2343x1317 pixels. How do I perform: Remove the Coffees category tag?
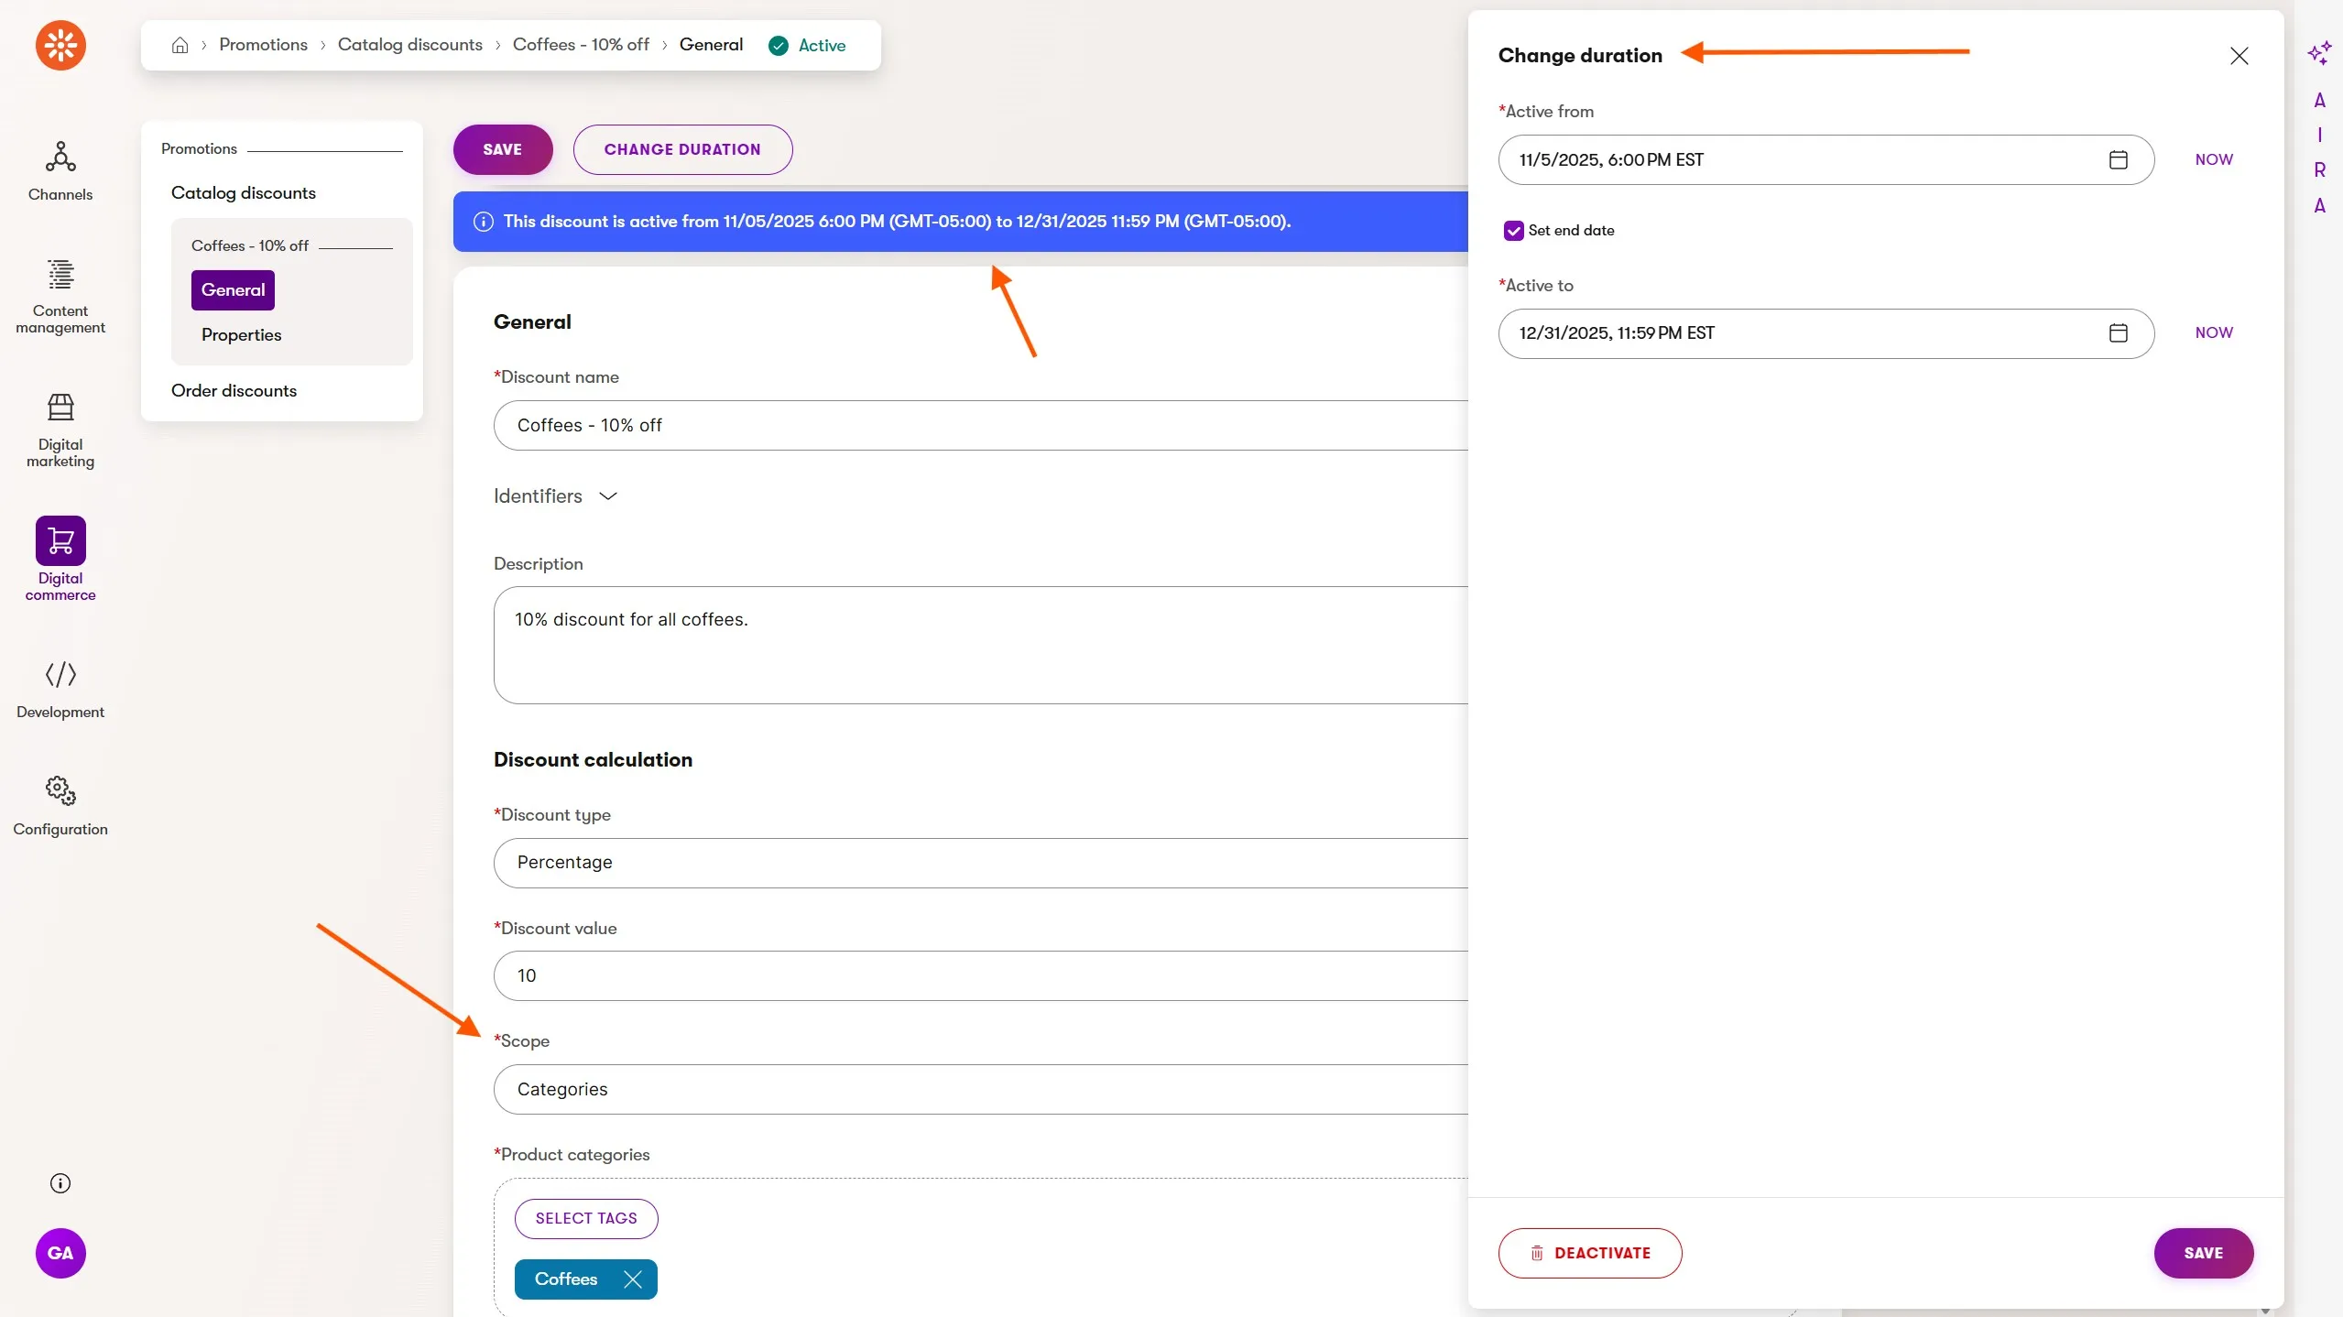[632, 1279]
